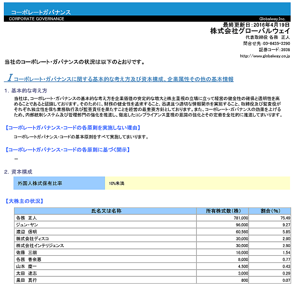
Task: Click the 10%未満 value cell
Action: [197, 183]
